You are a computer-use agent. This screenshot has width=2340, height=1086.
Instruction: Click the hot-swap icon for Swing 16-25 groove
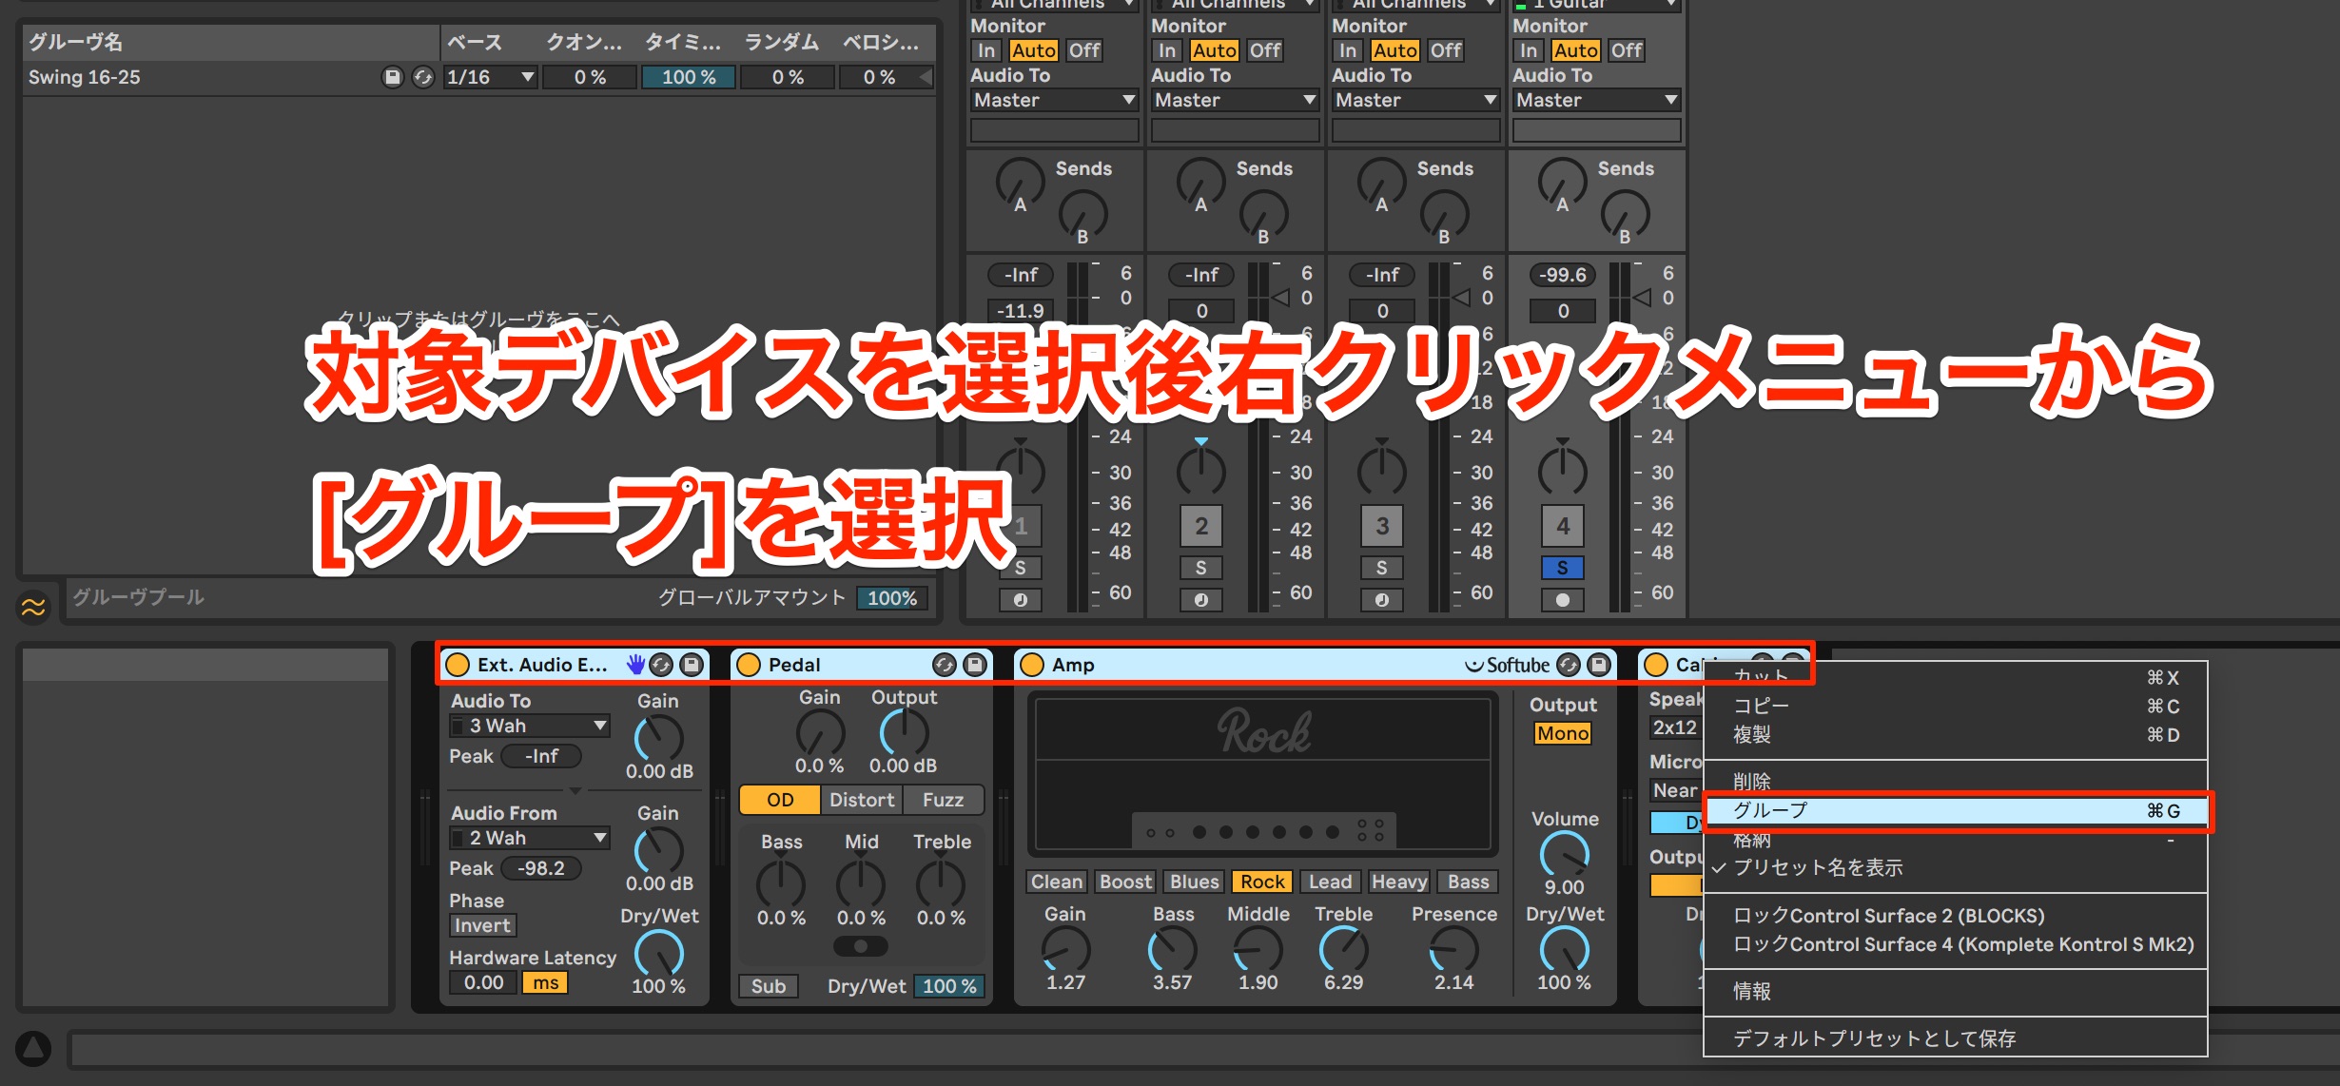(422, 77)
